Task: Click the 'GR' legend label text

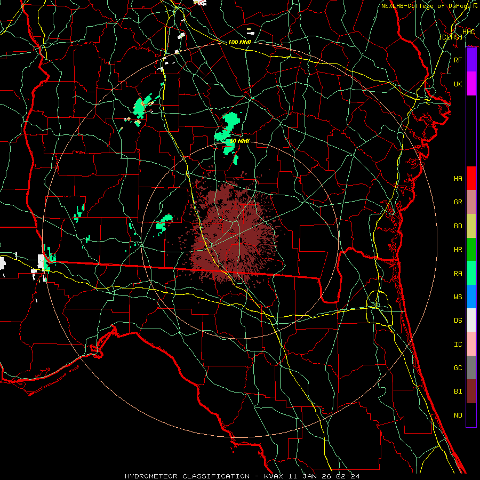Action: point(458,202)
